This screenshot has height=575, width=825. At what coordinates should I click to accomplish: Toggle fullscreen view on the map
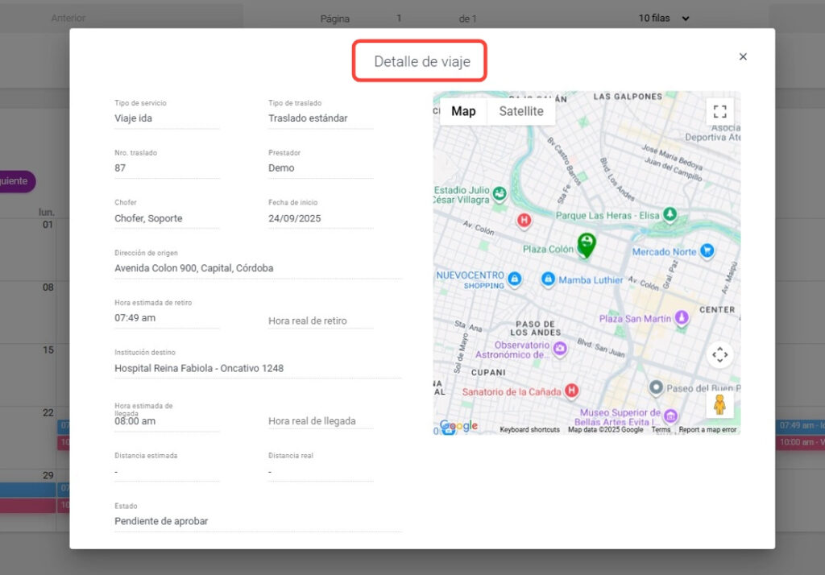pos(719,111)
